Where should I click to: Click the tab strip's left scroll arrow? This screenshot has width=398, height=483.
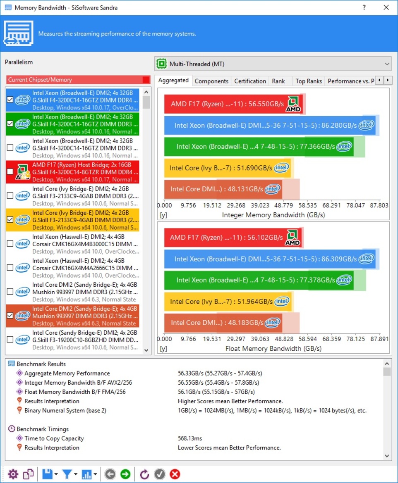click(379, 81)
